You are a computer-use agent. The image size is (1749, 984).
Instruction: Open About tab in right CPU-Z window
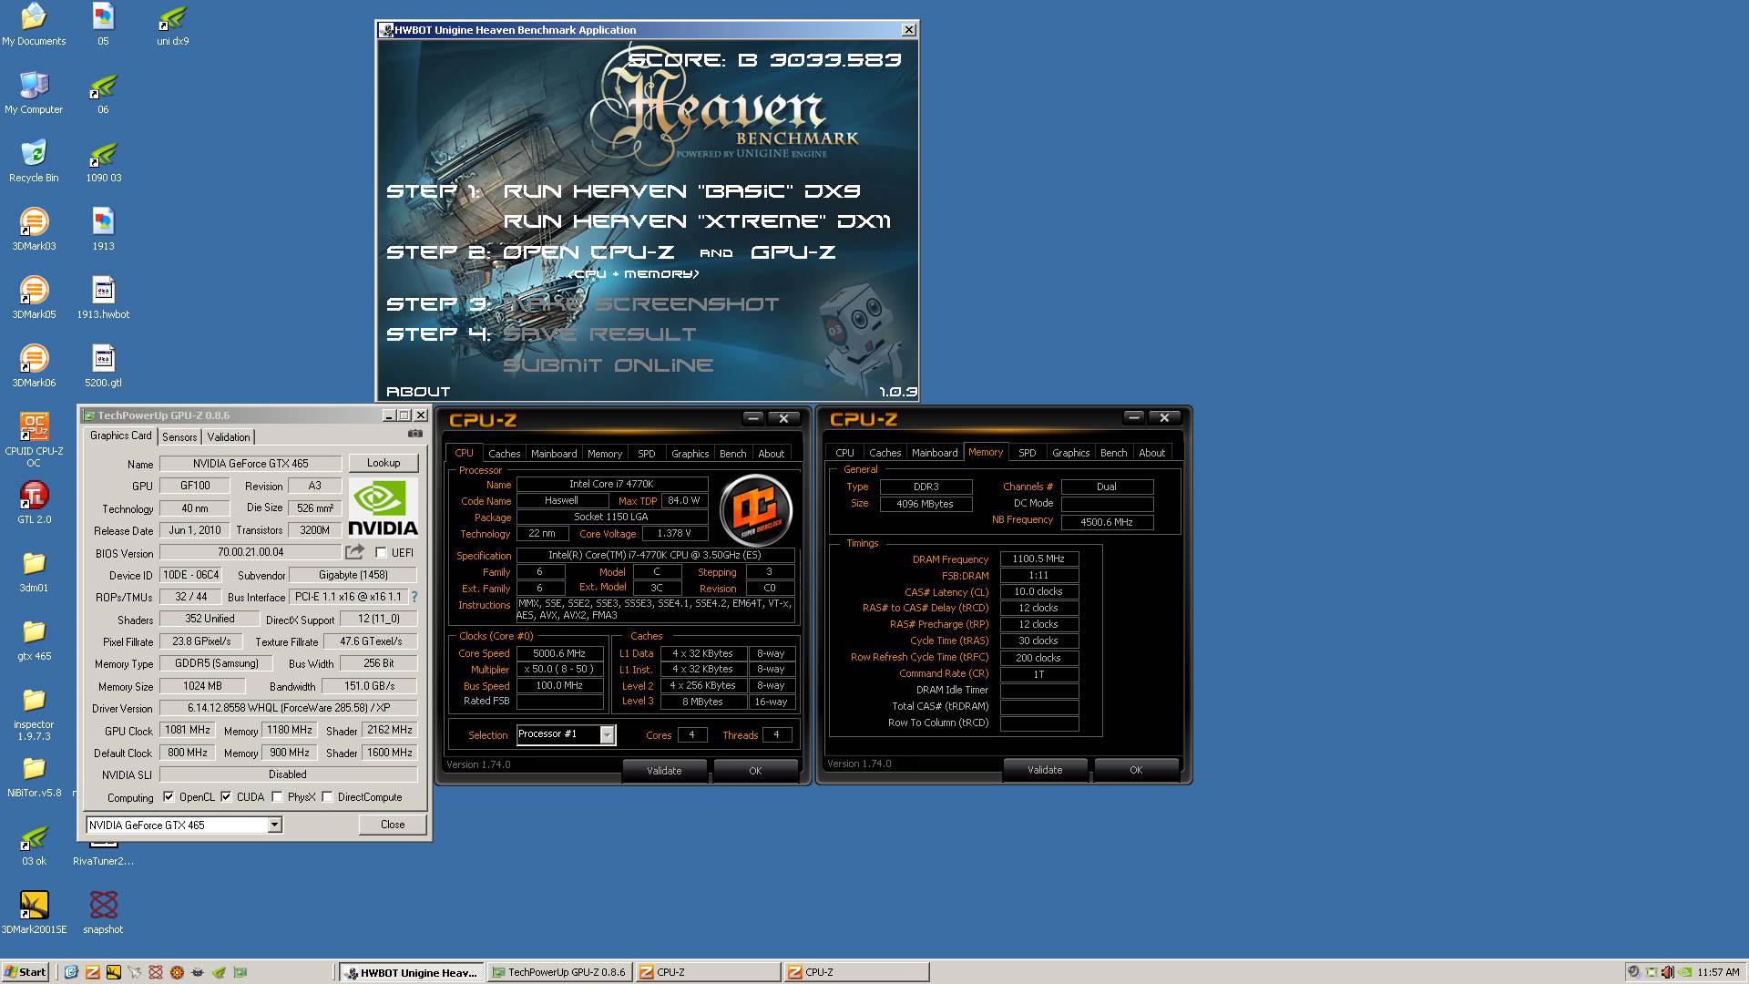point(1151,453)
